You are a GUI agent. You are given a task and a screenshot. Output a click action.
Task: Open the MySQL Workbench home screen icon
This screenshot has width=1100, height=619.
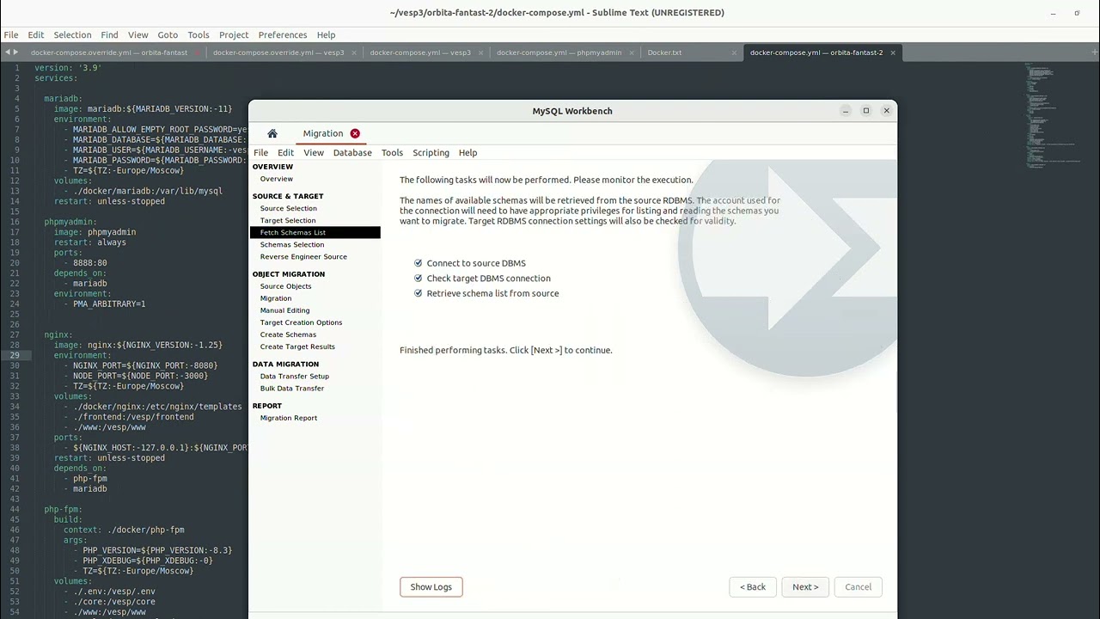(272, 133)
